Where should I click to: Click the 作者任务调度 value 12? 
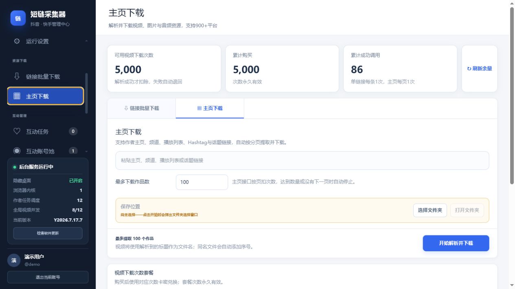pos(80,200)
